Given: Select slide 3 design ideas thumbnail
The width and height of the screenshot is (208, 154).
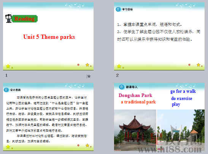Looking at the screenshot, I should 48,117.
